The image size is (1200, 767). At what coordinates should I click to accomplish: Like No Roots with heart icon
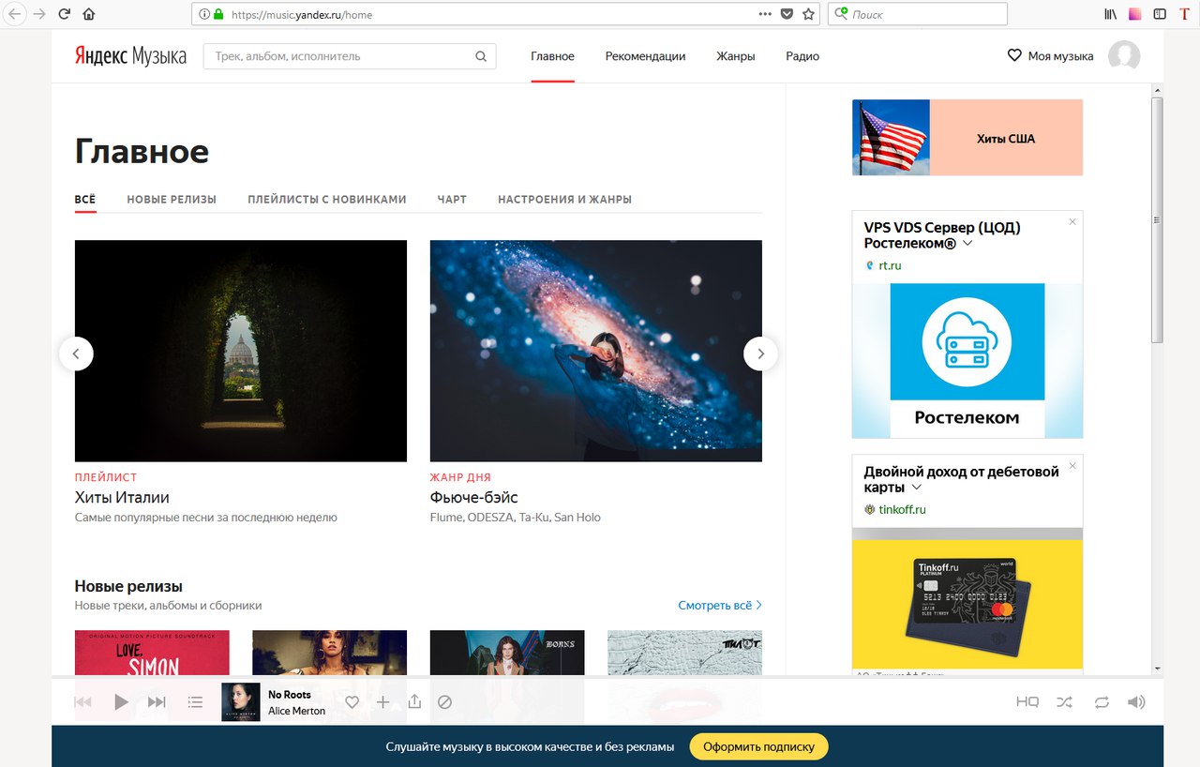[x=352, y=701]
